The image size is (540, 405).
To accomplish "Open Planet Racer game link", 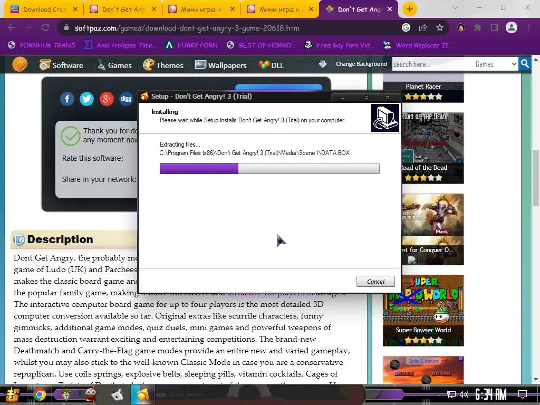I will (x=423, y=86).
